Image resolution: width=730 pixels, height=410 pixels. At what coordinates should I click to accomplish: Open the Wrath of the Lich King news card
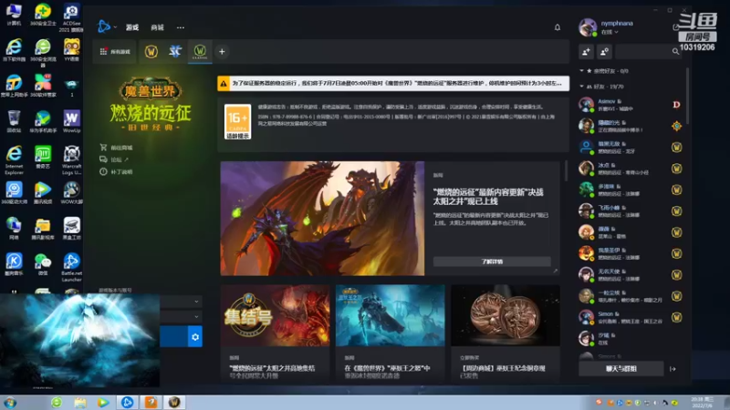(x=391, y=333)
